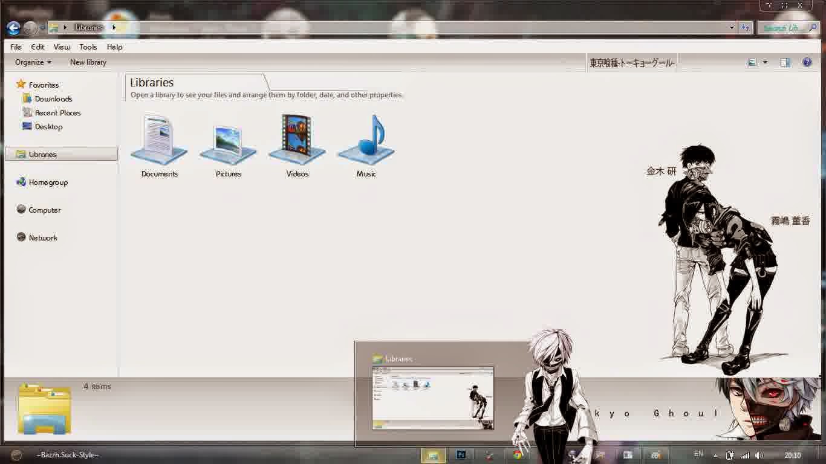Open the File menu
The width and height of the screenshot is (826, 464).
(16, 47)
